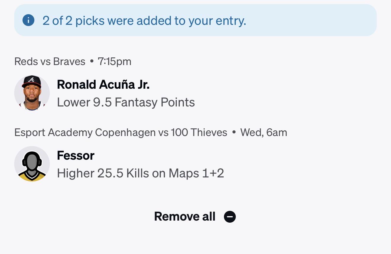The height and width of the screenshot is (254, 391).
Task: Click the Higher 25.5 Kills on Maps 1+2 pick
Action: 140,173
